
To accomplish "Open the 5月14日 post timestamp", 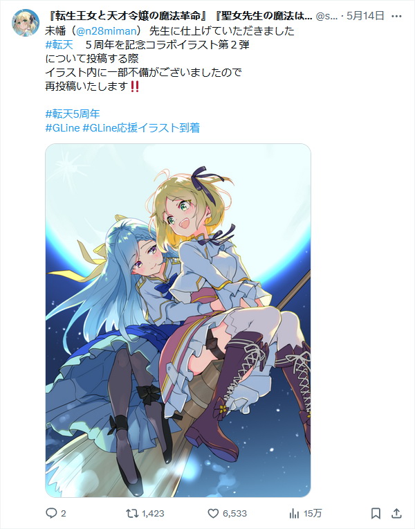I will [x=365, y=16].
